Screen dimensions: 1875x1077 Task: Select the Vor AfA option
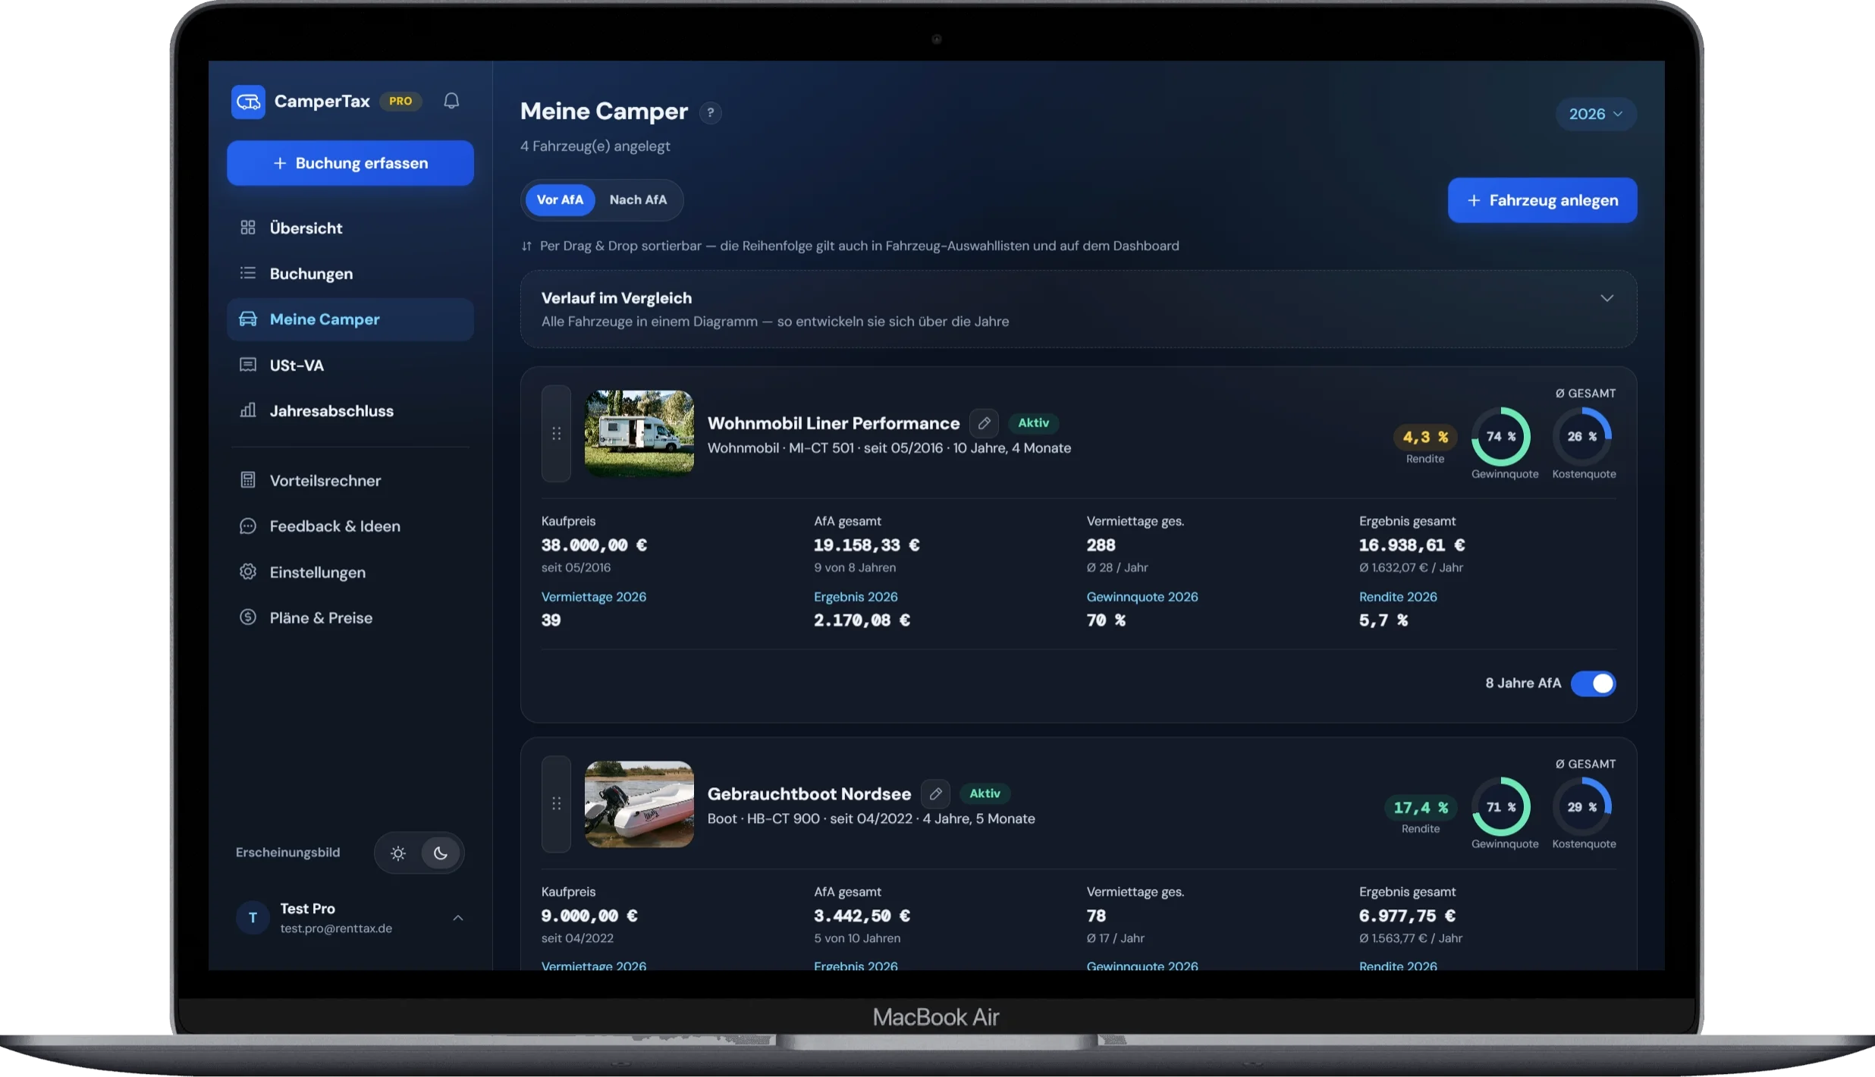pyautogui.click(x=560, y=200)
